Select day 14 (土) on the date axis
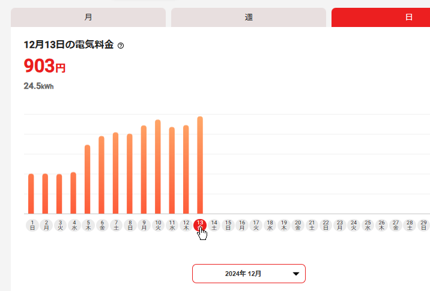This screenshot has height=291, width=430. [214, 225]
